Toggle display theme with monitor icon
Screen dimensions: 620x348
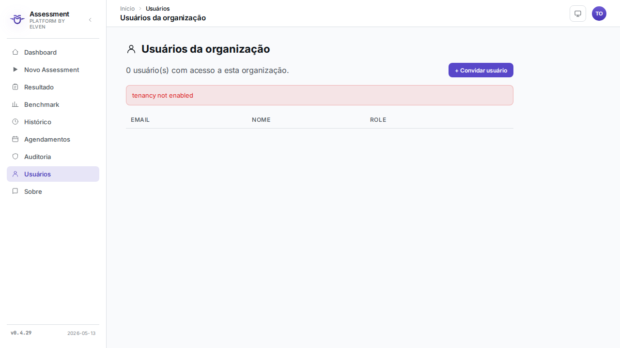(578, 14)
